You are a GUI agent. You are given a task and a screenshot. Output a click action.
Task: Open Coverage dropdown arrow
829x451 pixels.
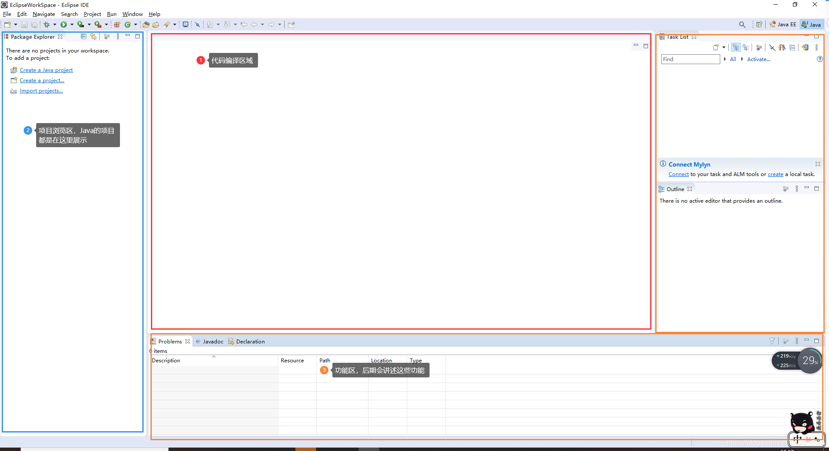pyautogui.click(x=89, y=25)
